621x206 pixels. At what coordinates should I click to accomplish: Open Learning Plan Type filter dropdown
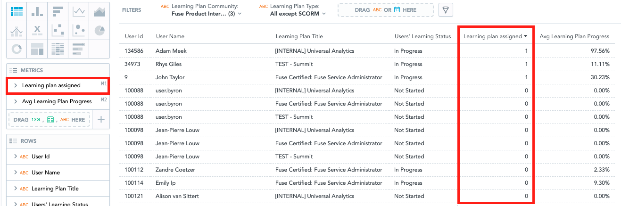[298, 14]
